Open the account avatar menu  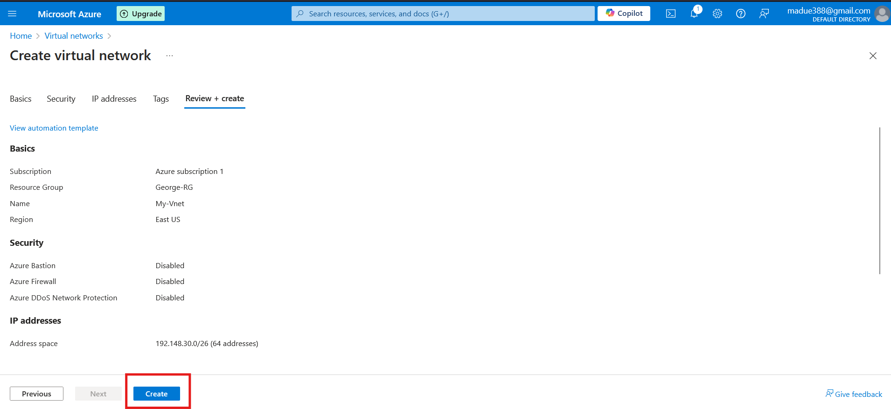(x=882, y=14)
